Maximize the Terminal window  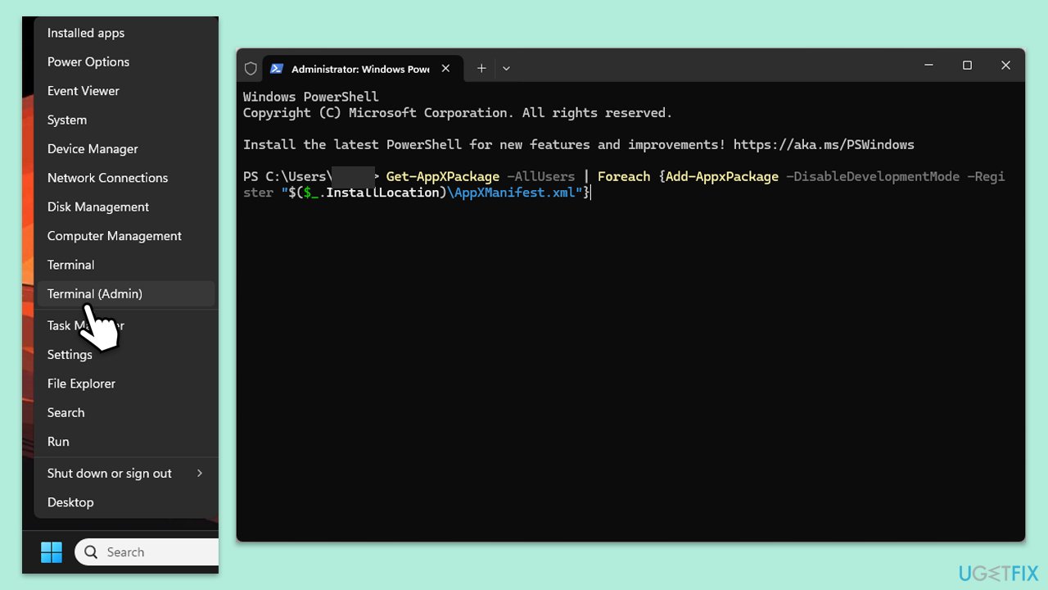[967, 66]
